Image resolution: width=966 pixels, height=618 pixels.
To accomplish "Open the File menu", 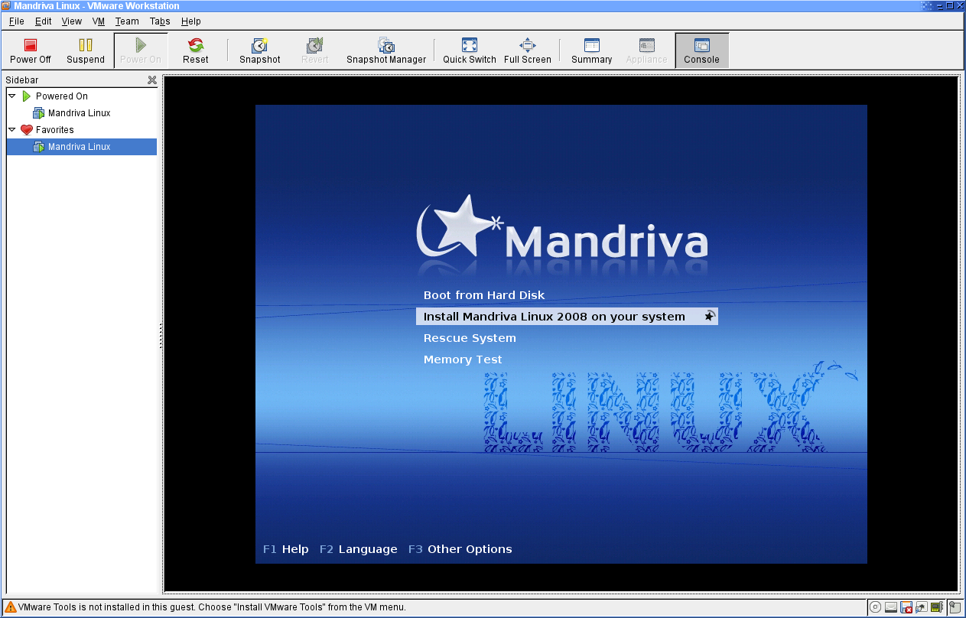I will coord(16,21).
